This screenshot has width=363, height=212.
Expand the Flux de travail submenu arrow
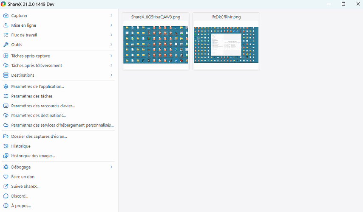(x=111, y=35)
